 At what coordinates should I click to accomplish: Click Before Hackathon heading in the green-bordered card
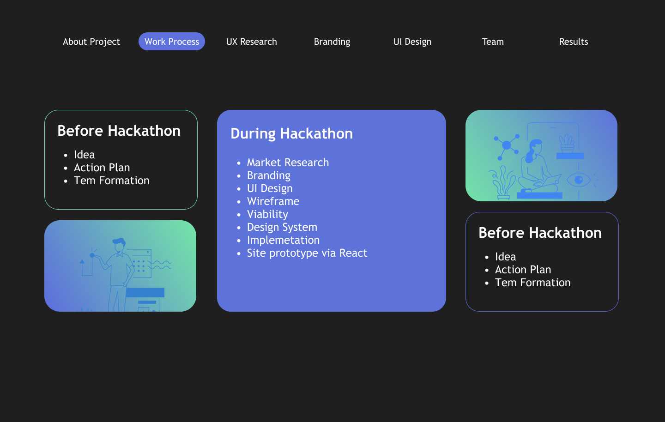[x=119, y=131]
